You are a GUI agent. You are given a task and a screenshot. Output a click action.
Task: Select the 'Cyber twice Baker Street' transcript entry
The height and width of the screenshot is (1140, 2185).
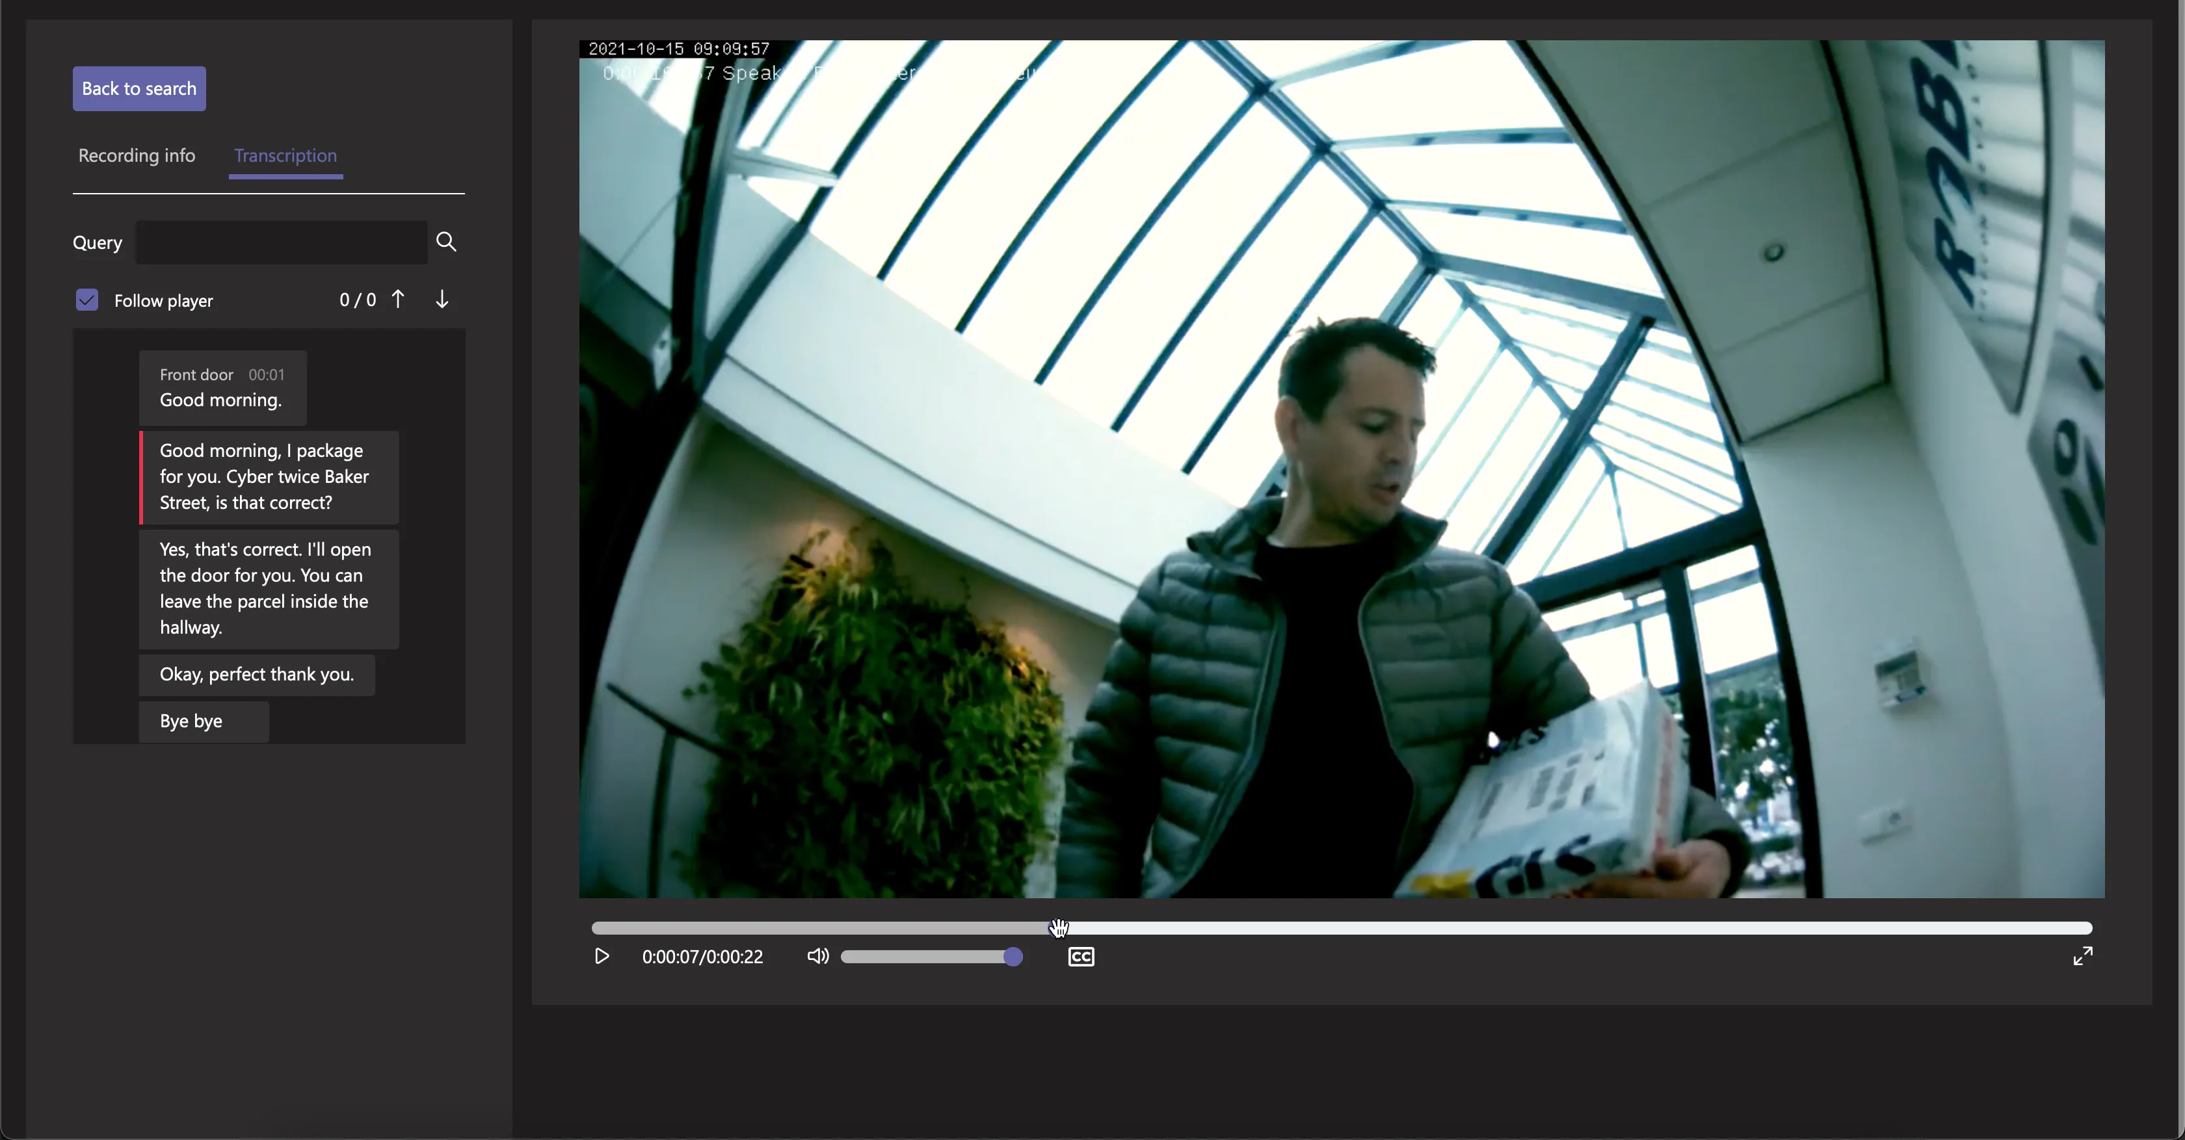point(269,477)
